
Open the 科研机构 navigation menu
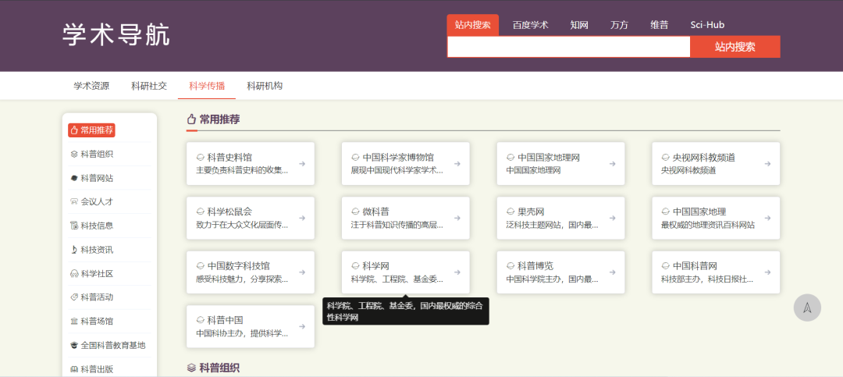pos(265,86)
